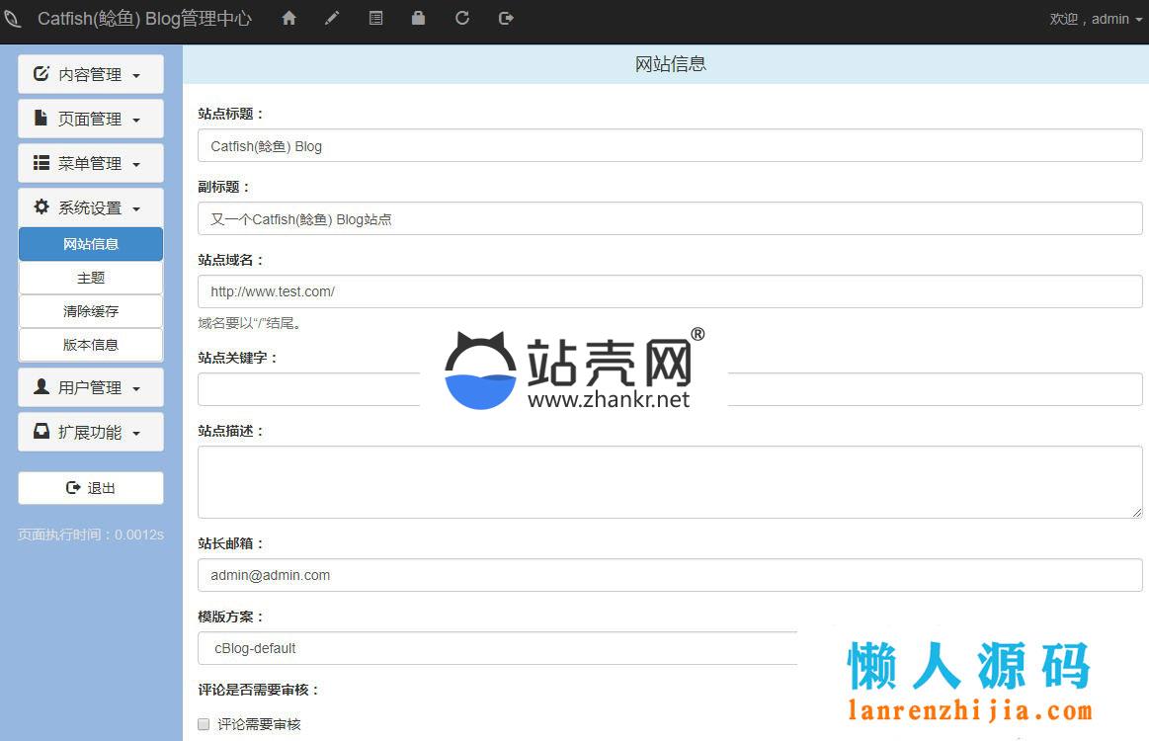
Task: Click the lock icon in top navbar
Action: [419, 18]
